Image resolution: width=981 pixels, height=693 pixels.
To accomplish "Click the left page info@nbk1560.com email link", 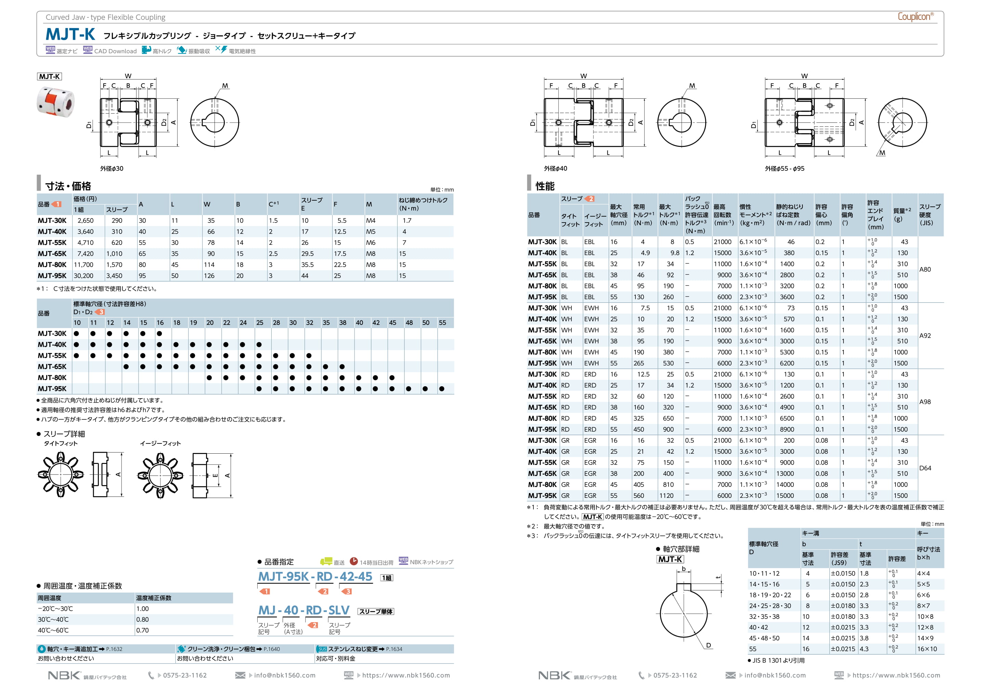I will (x=285, y=676).
